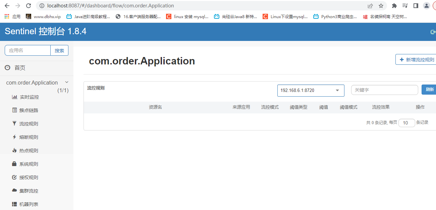Image resolution: width=436 pixels, height=210 pixels.
Task: Open the 192.168.6.1:8720 machine dropdown
Action: [x=311, y=90]
